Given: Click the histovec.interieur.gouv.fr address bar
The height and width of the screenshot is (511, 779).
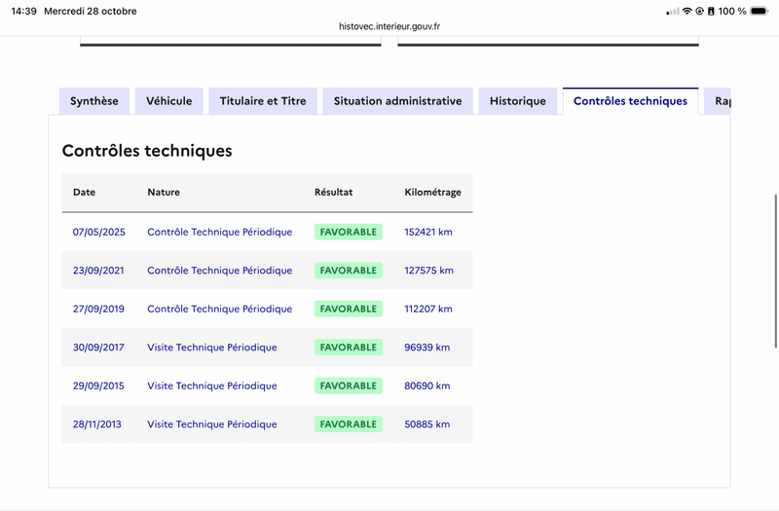Looking at the screenshot, I should coord(389,26).
